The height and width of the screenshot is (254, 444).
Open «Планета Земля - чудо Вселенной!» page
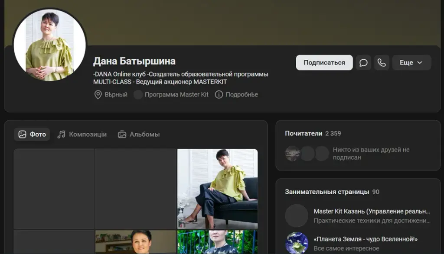366,239
